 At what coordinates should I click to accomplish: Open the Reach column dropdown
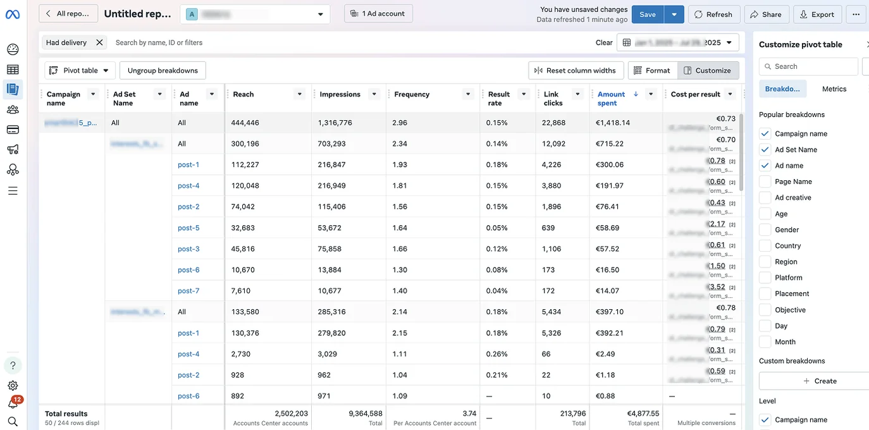tap(299, 94)
